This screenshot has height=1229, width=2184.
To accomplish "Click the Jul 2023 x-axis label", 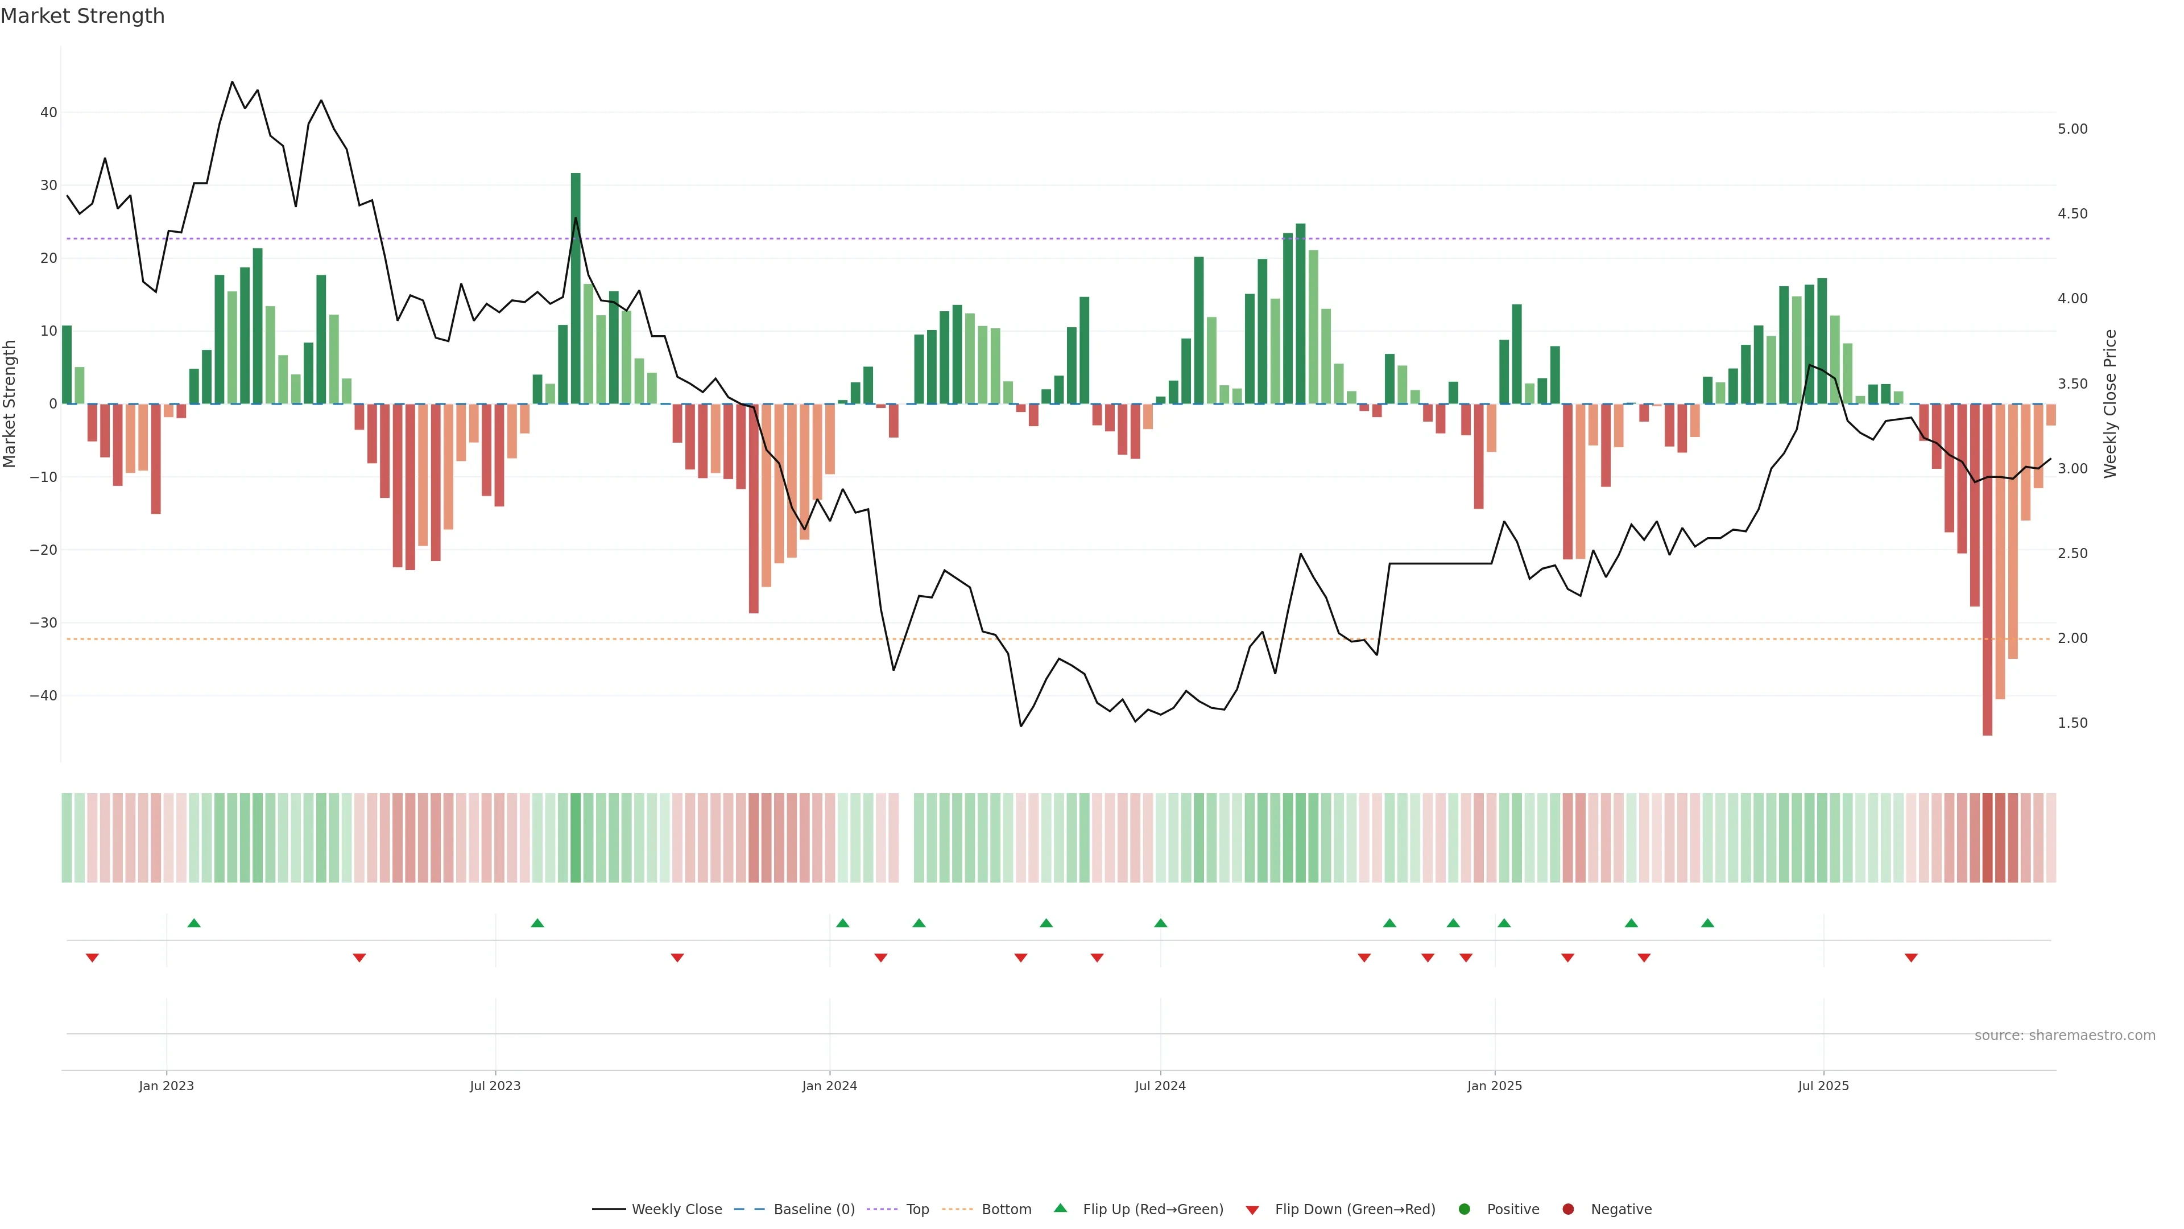I will click(495, 1086).
